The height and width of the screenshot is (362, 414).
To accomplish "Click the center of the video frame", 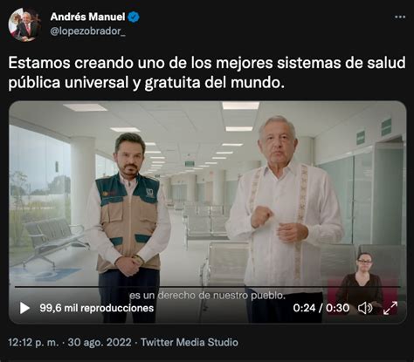I will tap(207, 212).
